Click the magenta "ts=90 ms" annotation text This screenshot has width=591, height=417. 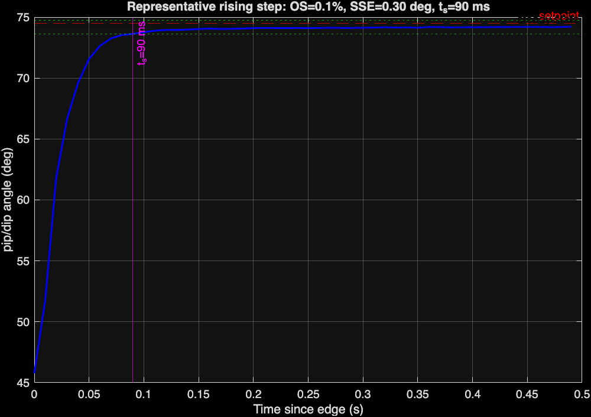coord(141,43)
